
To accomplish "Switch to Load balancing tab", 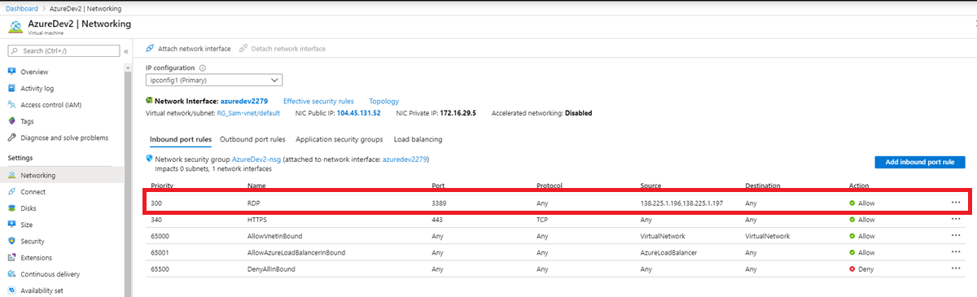I will 418,139.
